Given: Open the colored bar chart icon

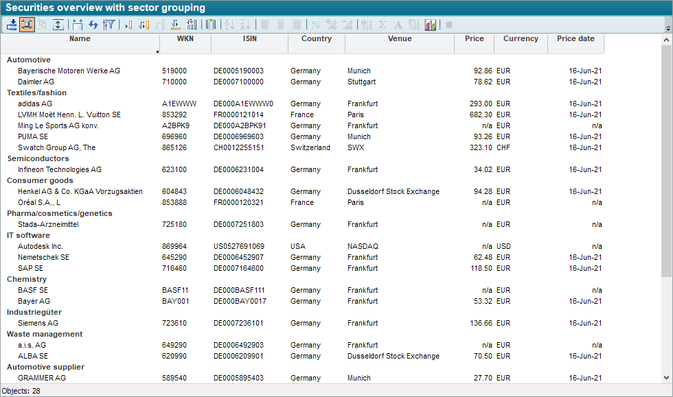Looking at the screenshot, I should (431, 25).
